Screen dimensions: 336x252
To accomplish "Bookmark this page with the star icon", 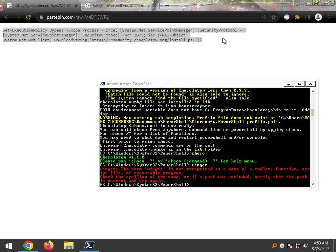I will click(x=274, y=17).
